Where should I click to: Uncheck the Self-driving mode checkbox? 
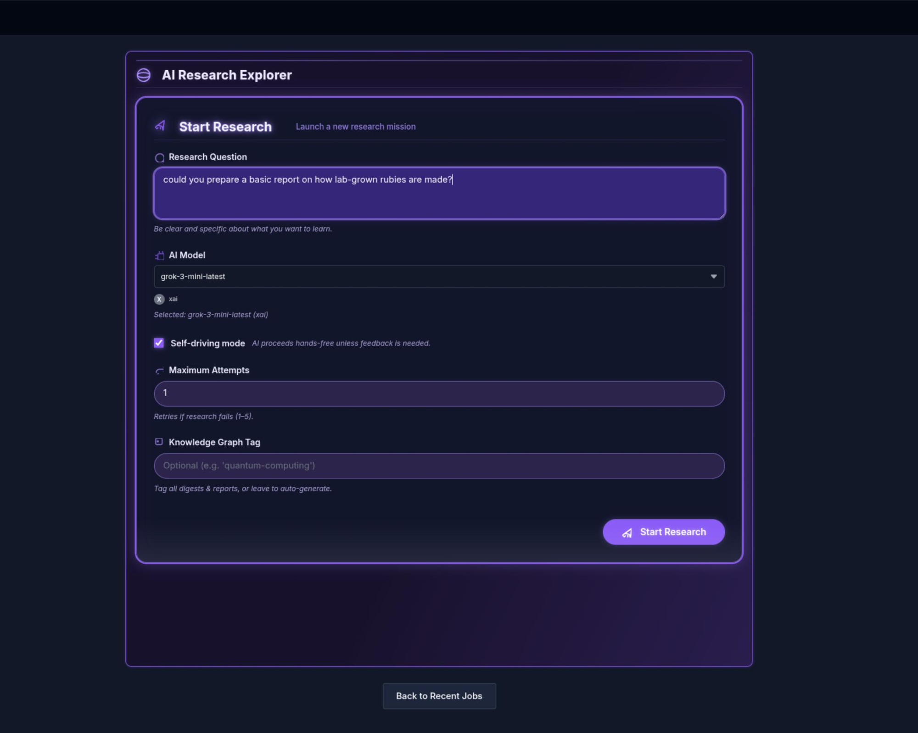pos(159,343)
